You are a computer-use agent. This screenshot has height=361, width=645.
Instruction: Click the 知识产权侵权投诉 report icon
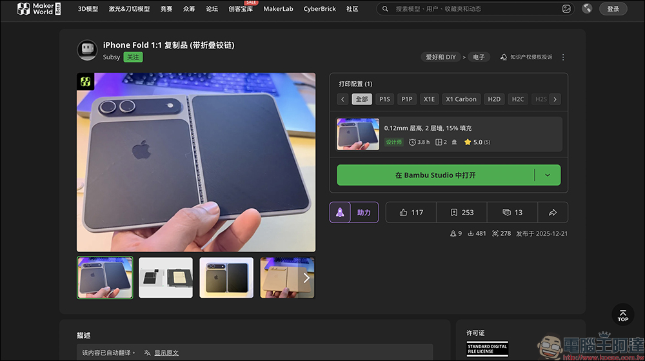(504, 57)
